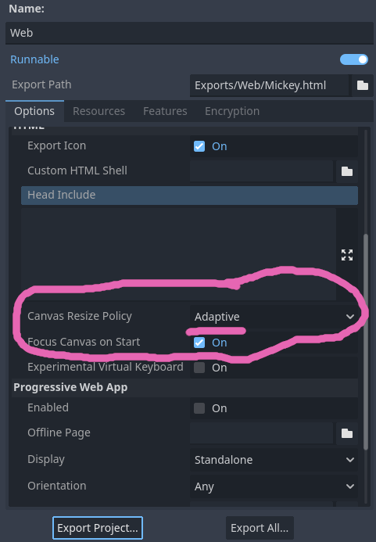The image size is (376, 542).
Task: Uncheck the Export Icon checkbox
Action: [x=199, y=146]
